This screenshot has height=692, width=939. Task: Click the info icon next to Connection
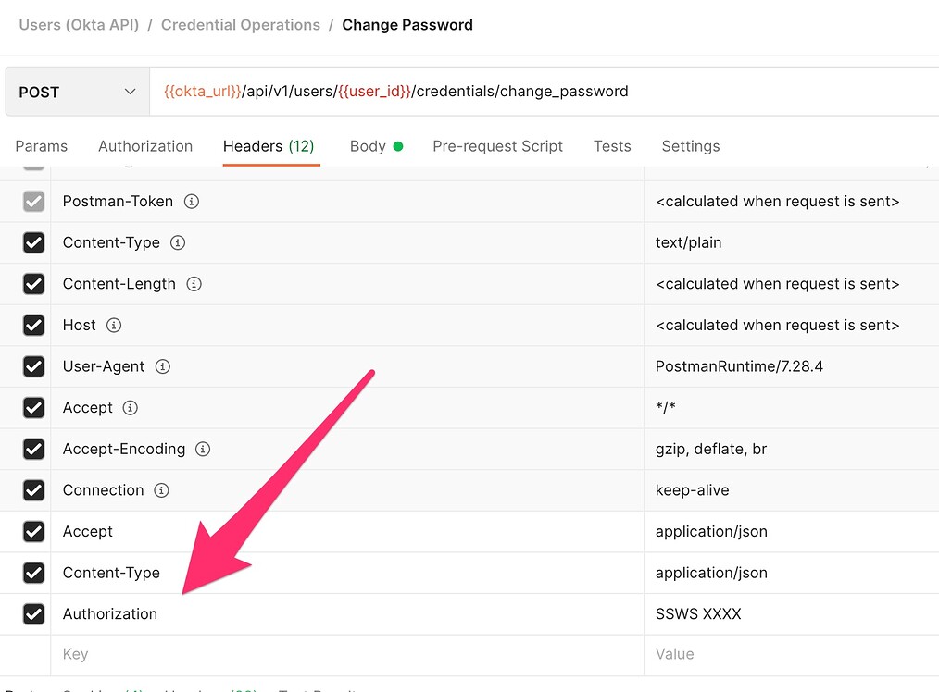[x=162, y=490]
